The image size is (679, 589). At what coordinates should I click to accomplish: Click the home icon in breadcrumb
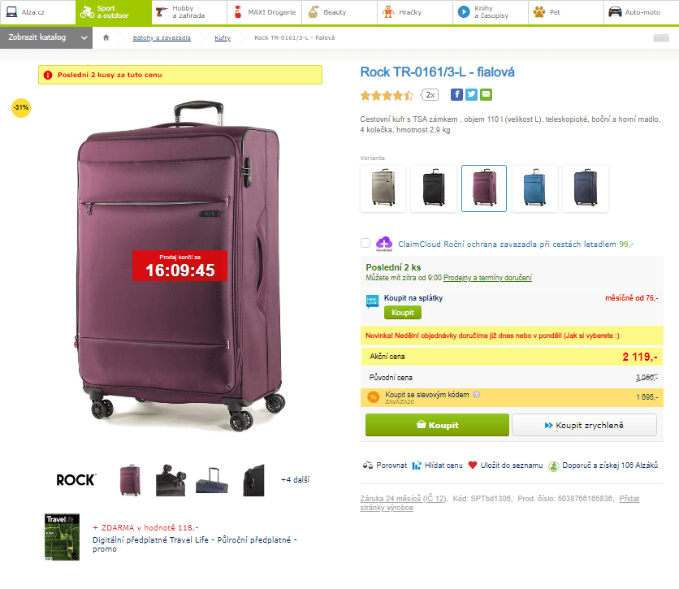click(x=106, y=38)
